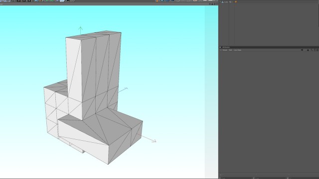Click the viewport toggle icon at top-right corner
The image size is (319, 179).
[217, 4]
